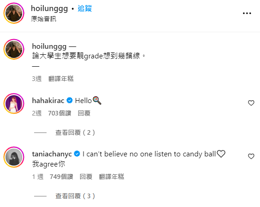Open the 原始音訊 original audio link
The image size is (260, 207).
coord(44,19)
